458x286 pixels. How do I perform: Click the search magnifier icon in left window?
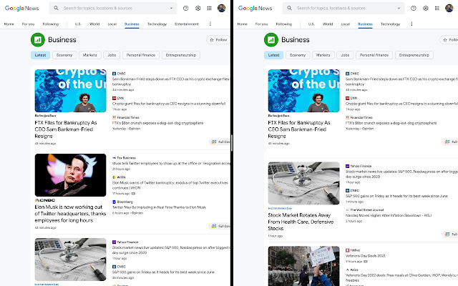pyautogui.click(x=56, y=8)
